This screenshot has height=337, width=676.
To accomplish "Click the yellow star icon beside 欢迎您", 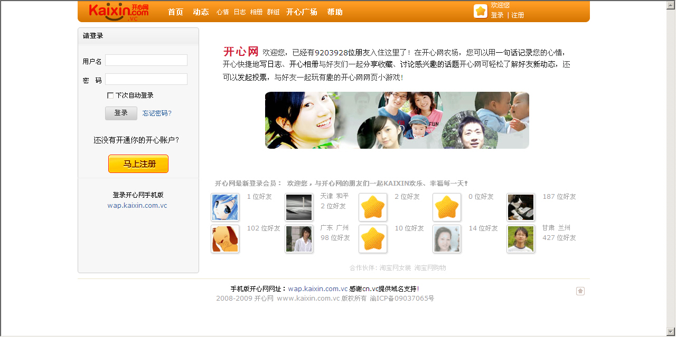I will (x=481, y=11).
